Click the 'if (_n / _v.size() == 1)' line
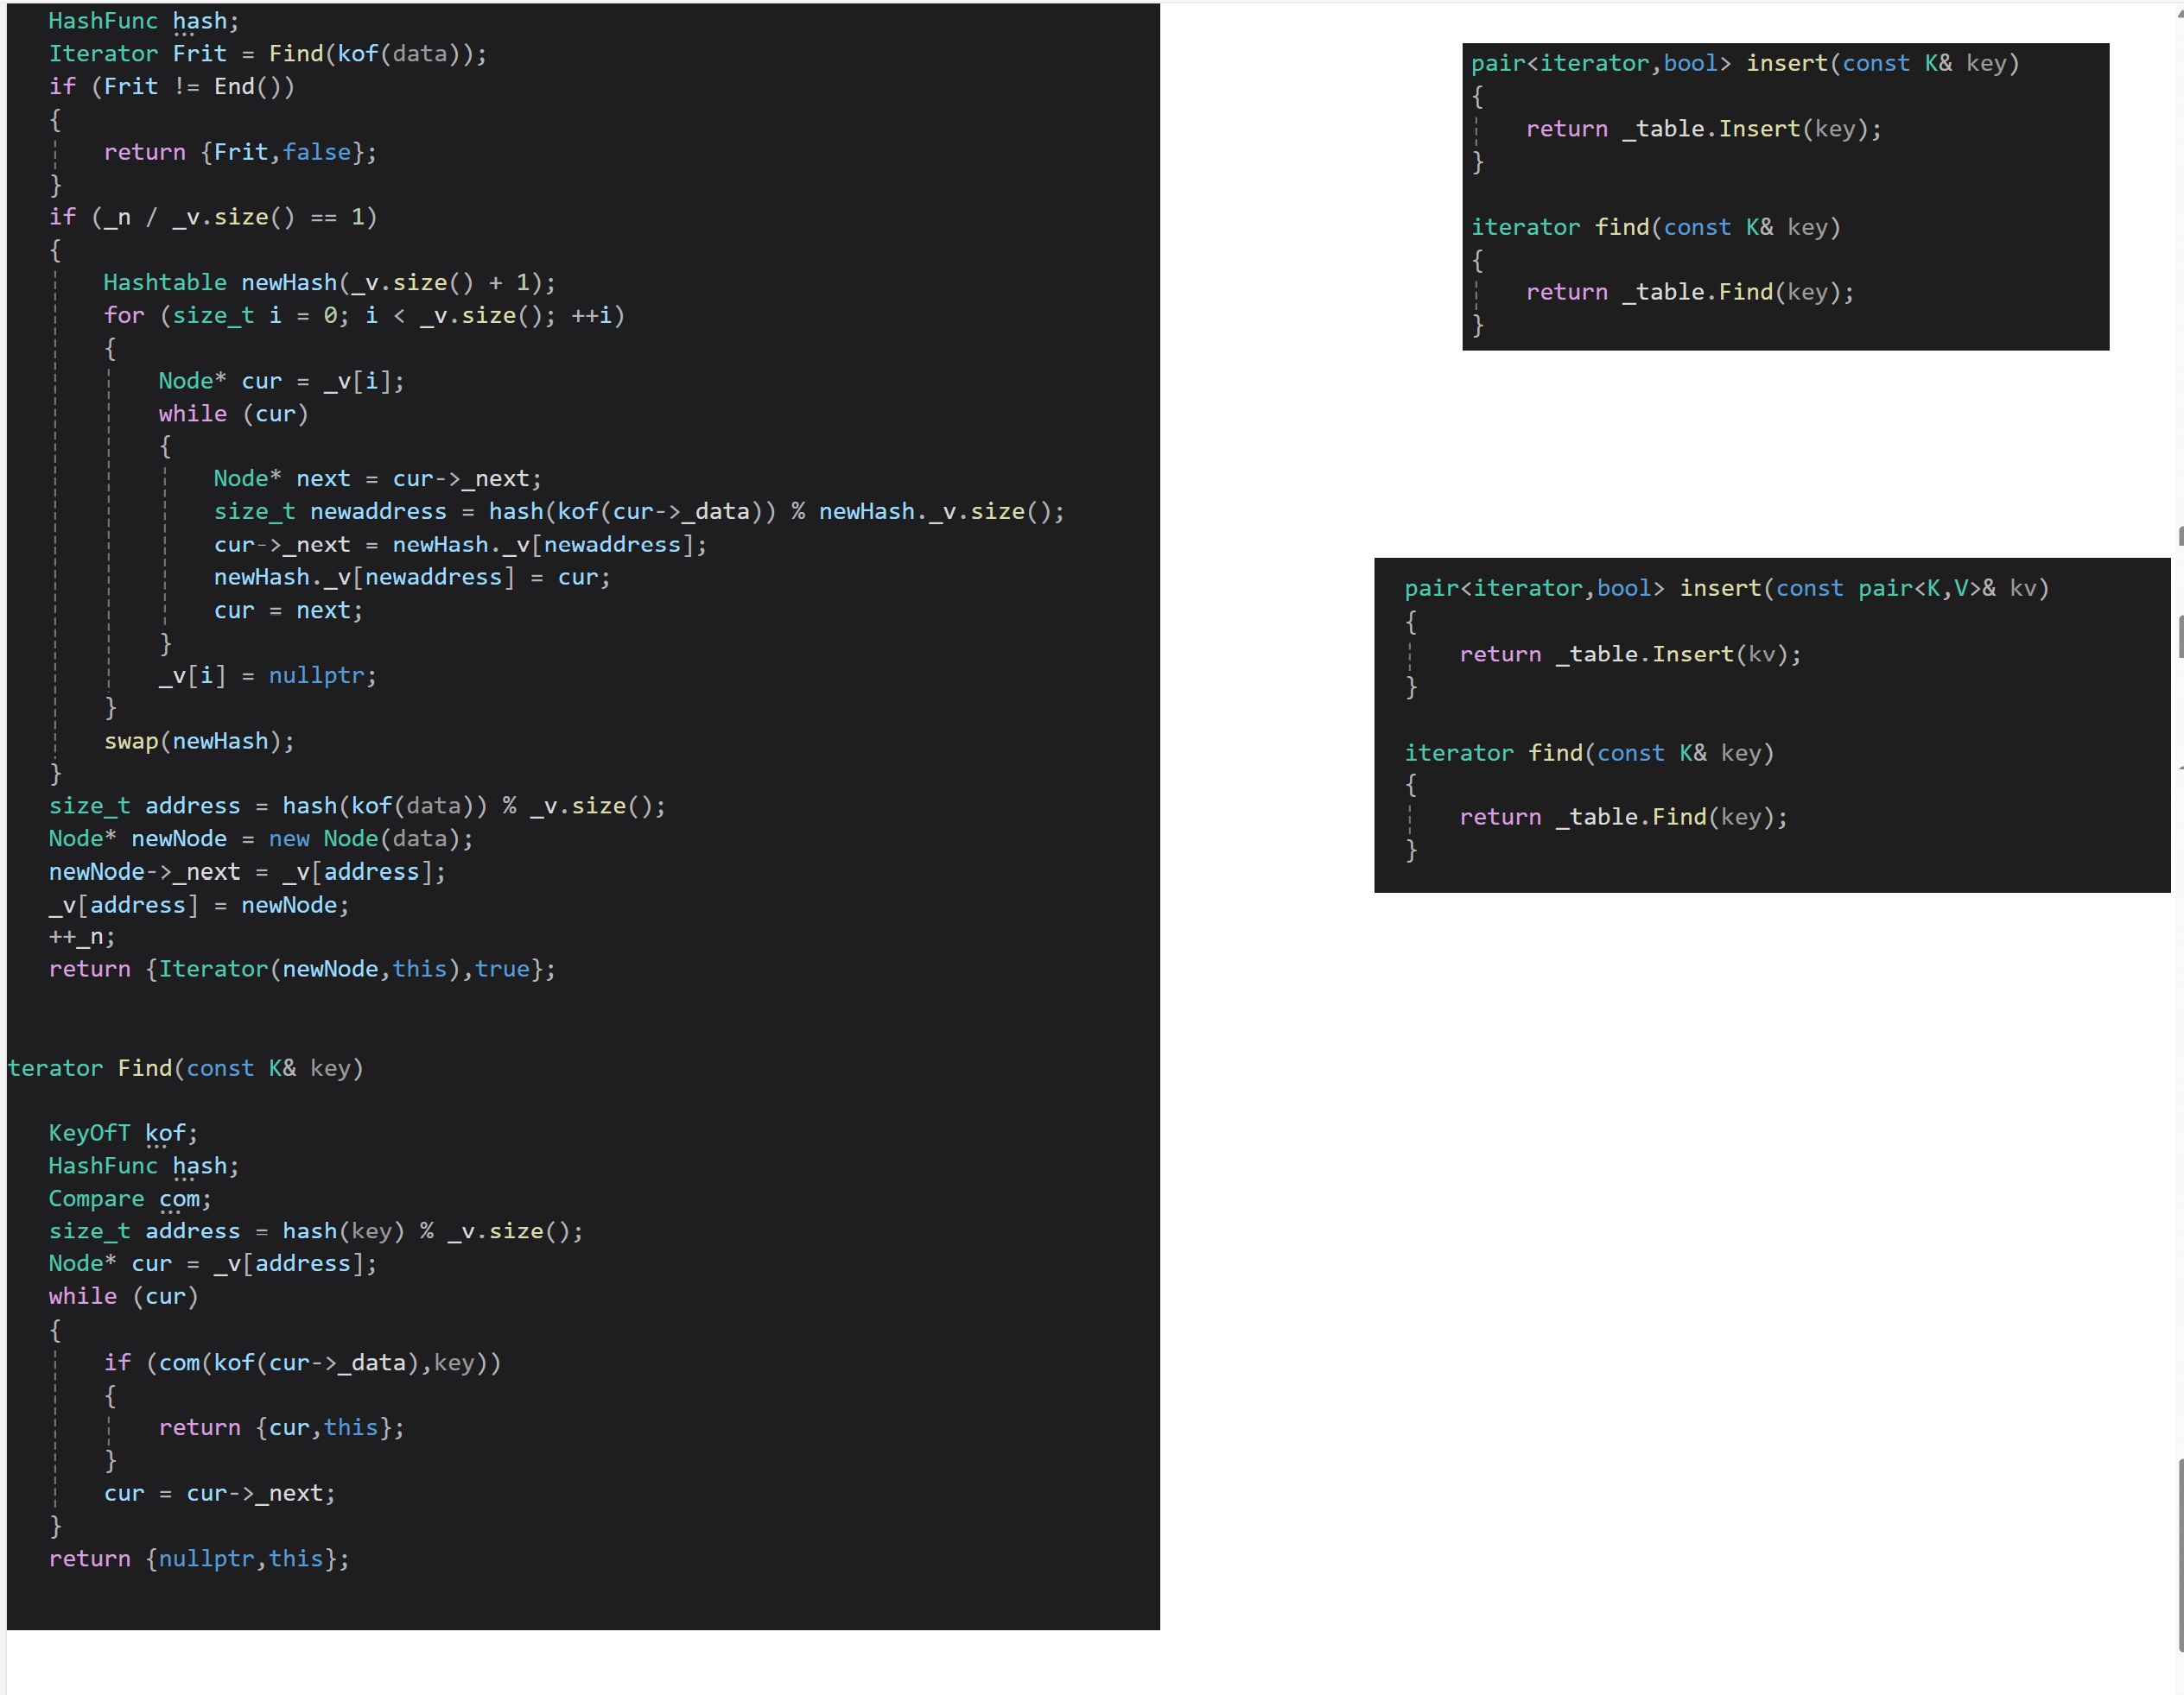Screen dimensions: 2184x1695 coord(212,217)
